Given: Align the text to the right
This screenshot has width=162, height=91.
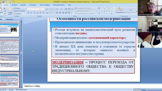Looking at the screenshot, I should tap(63, 13).
